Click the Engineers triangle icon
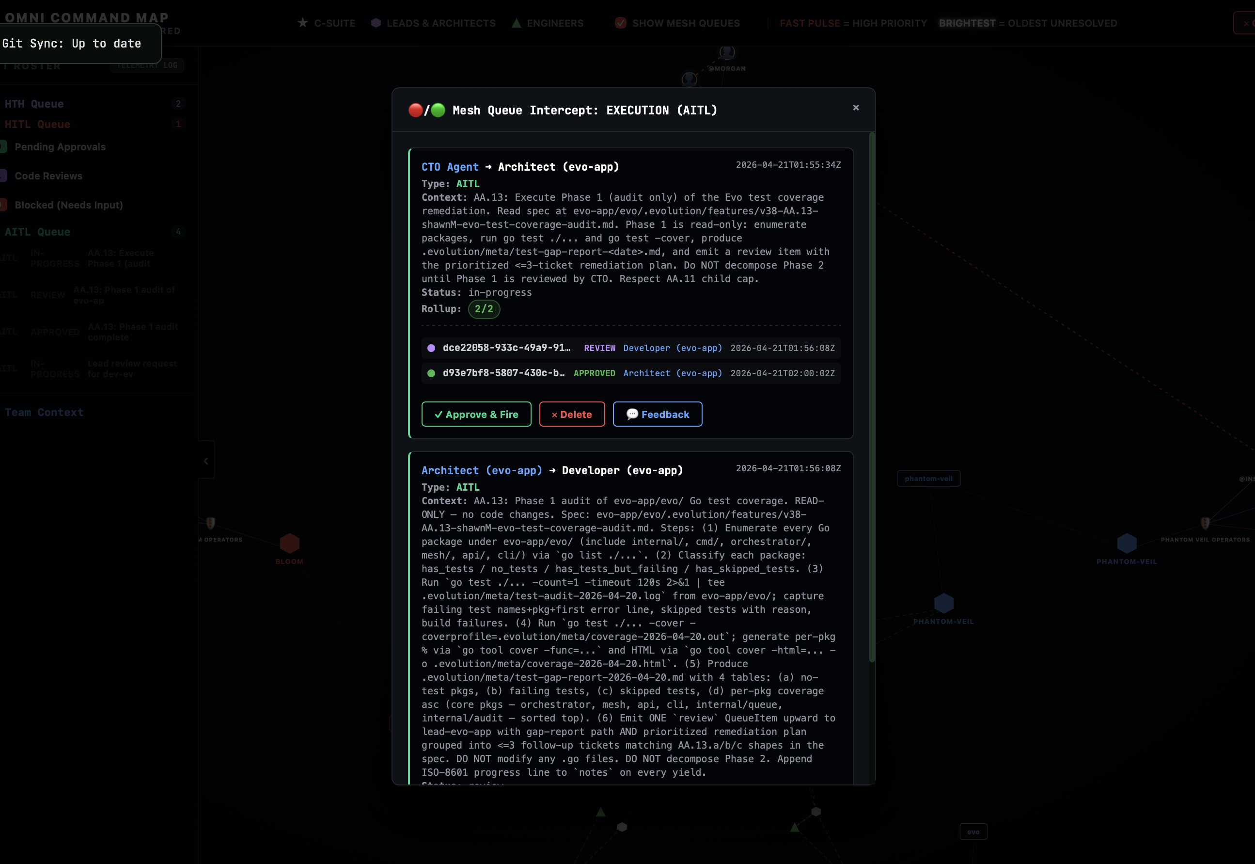The width and height of the screenshot is (1255, 864). click(517, 23)
